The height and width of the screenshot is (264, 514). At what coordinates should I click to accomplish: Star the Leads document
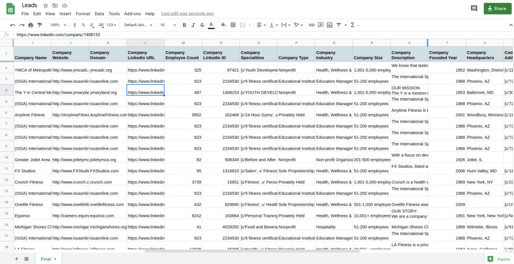pos(46,5)
